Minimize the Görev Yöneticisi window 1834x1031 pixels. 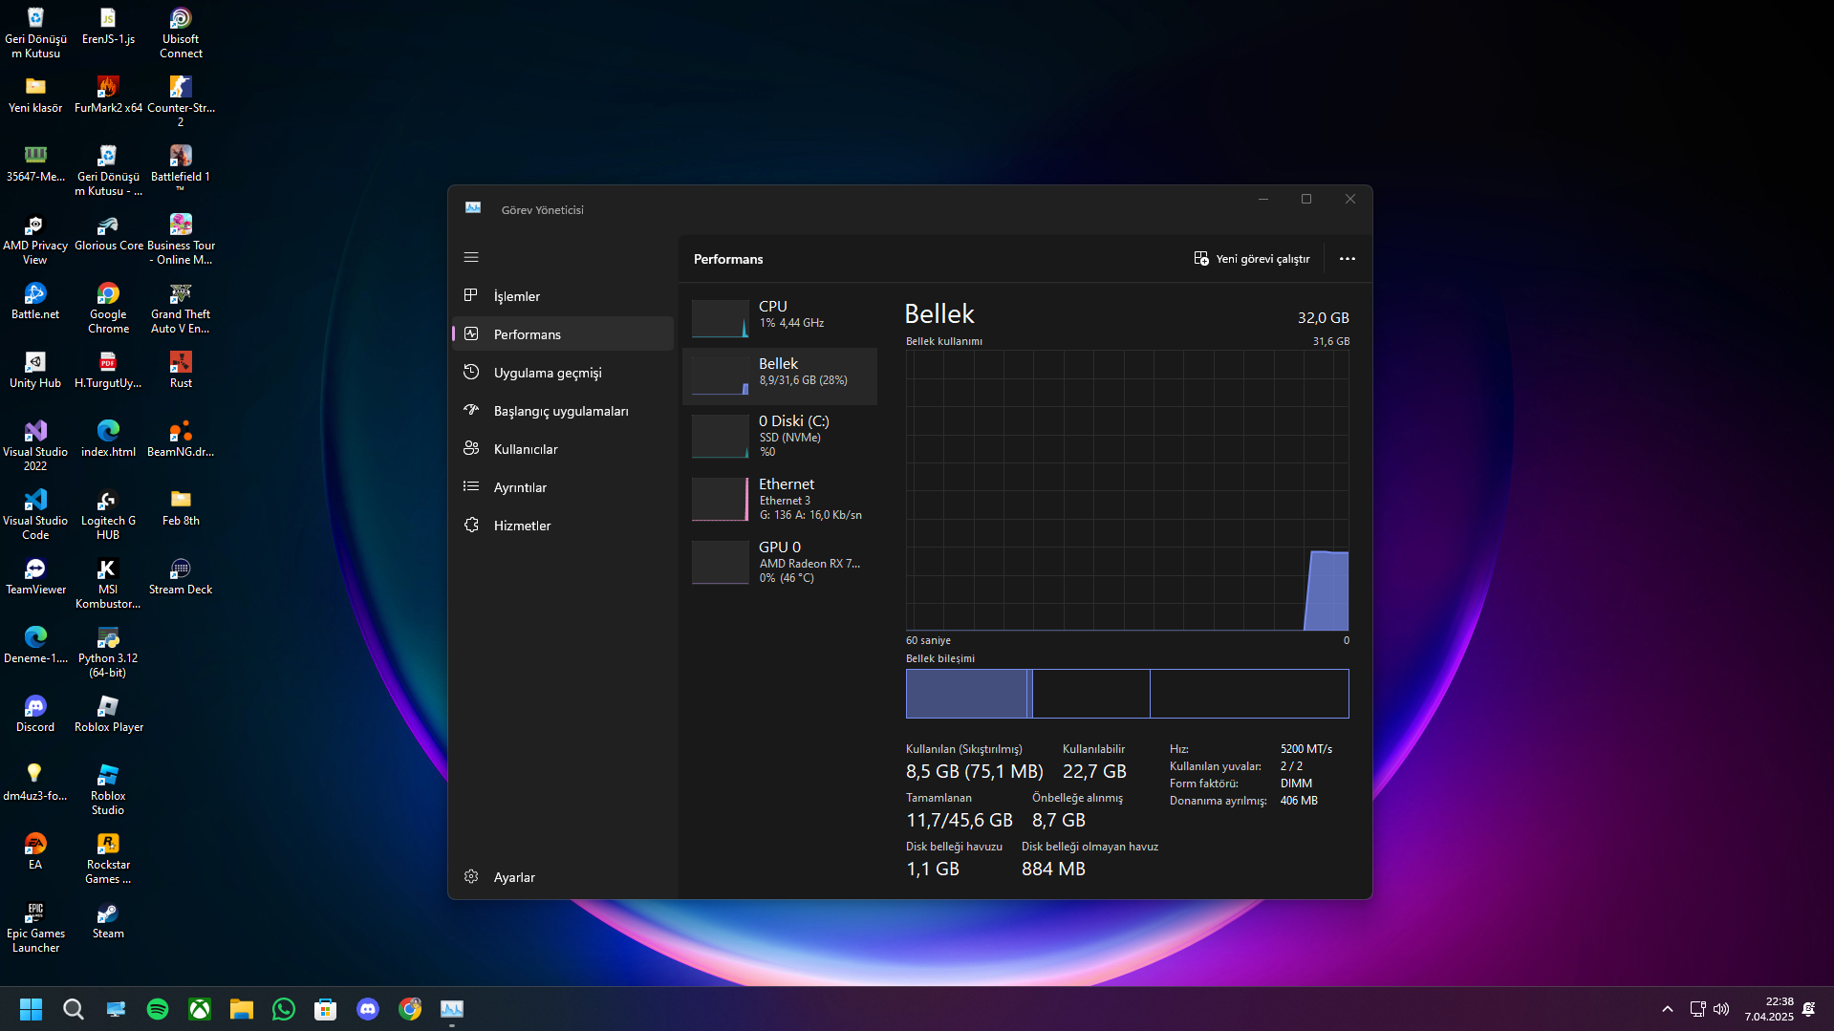click(x=1263, y=200)
